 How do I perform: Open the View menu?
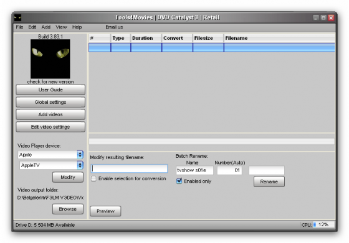[61, 27]
